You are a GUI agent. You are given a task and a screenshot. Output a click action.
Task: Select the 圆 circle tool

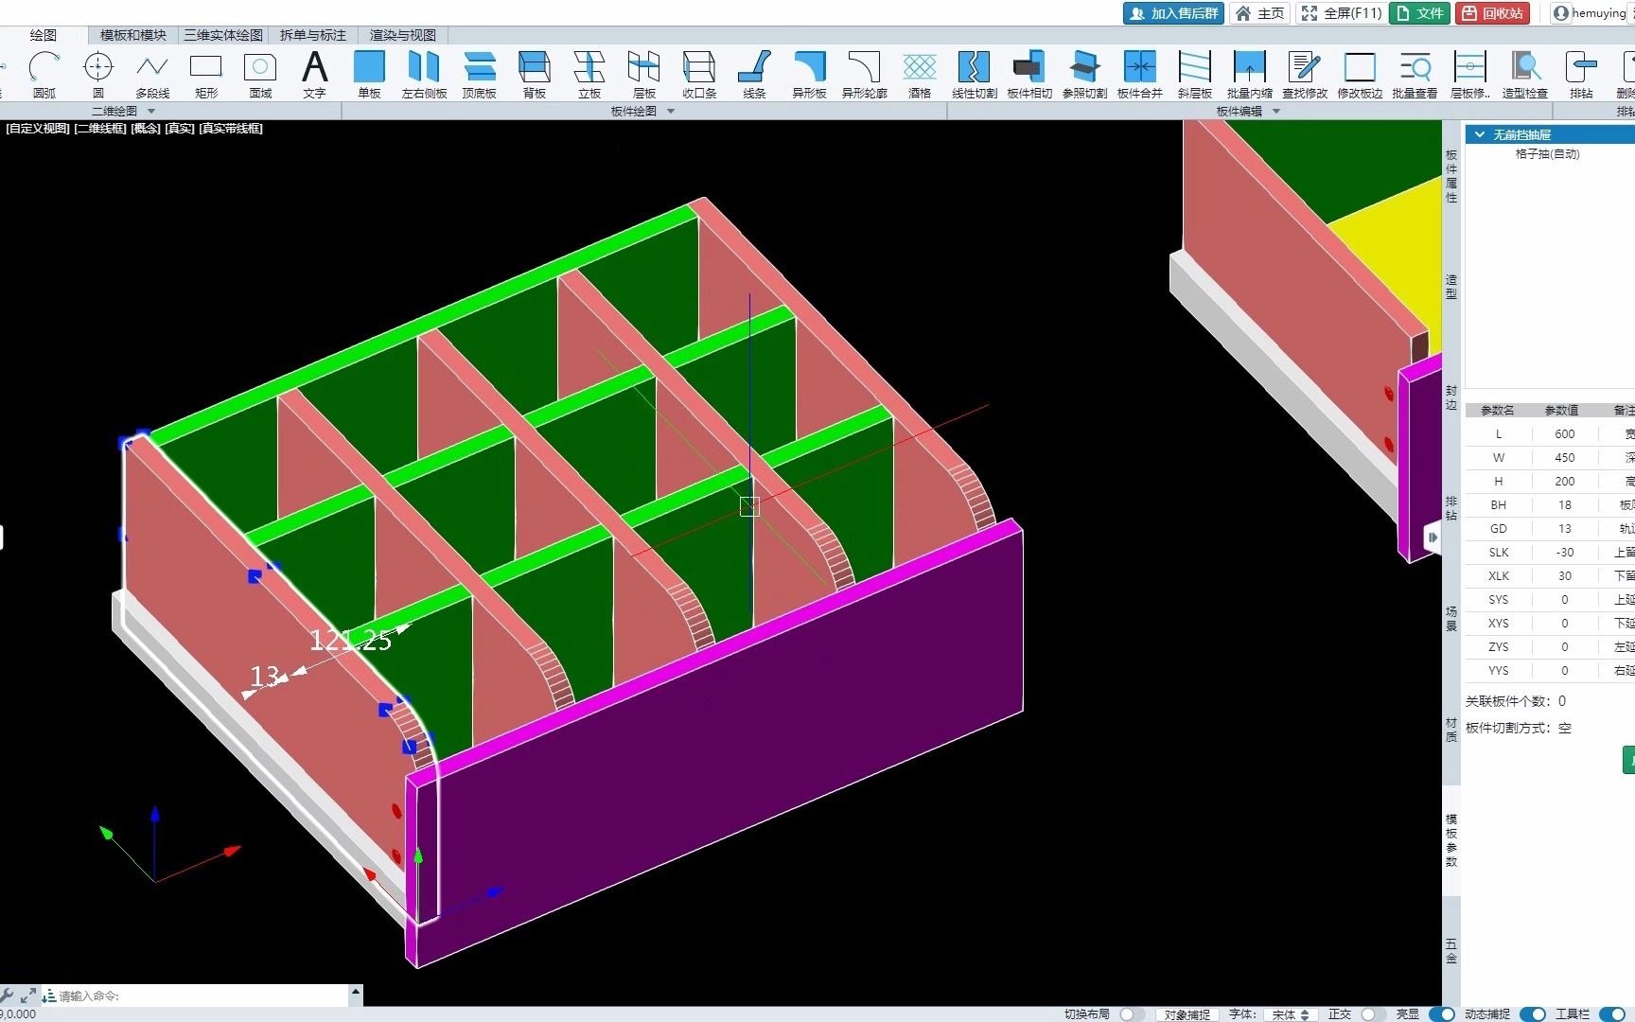point(98,75)
